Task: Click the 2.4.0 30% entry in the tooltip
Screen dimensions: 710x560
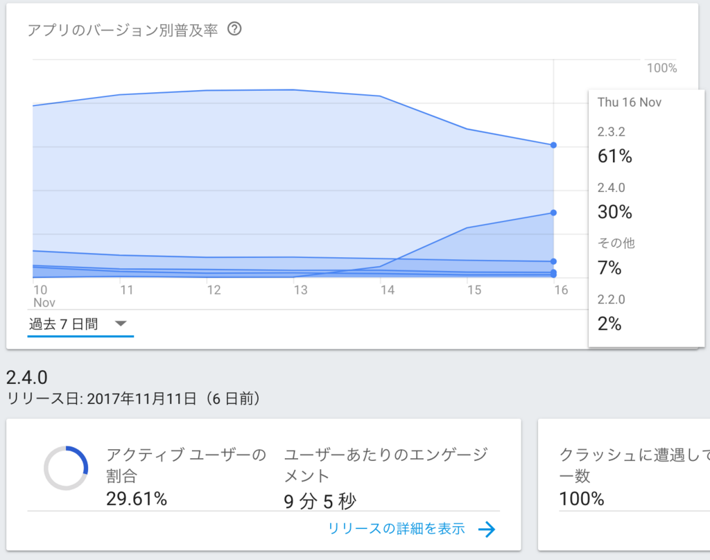Action: click(x=614, y=202)
